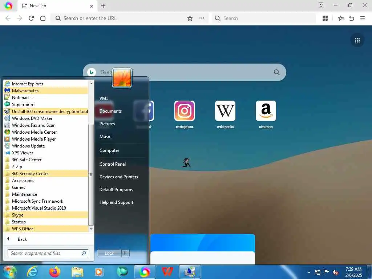Open WPS Office from the taskbar
The image size is (372, 279).
(167, 272)
